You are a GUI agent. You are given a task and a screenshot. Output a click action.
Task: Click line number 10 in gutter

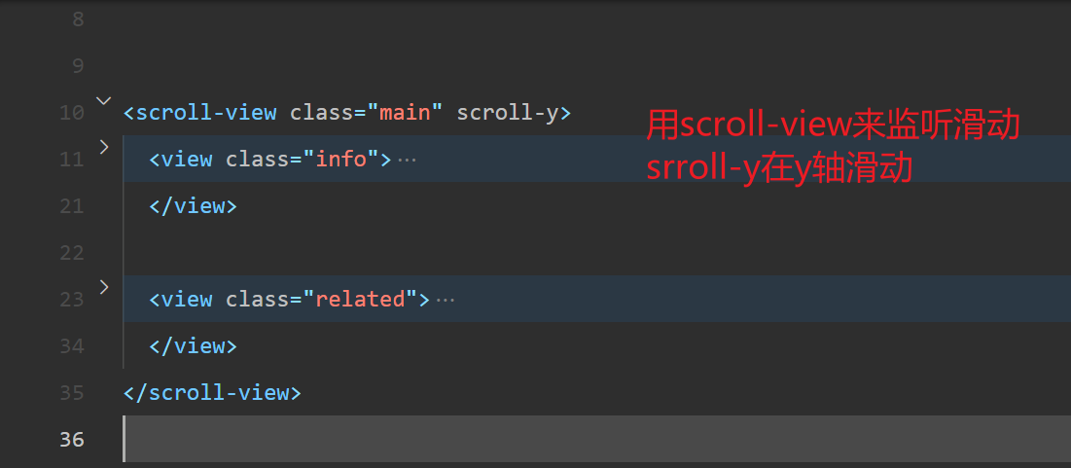(x=71, y=113)
